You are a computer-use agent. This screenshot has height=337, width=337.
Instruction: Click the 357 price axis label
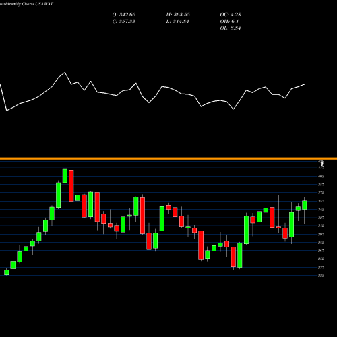coord(321,201)
